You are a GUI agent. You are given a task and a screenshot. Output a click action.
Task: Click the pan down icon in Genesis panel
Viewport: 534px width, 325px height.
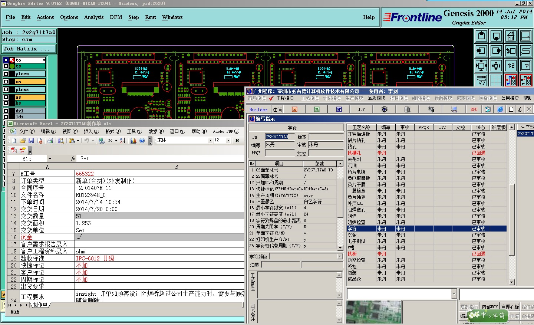click(496, 36)
